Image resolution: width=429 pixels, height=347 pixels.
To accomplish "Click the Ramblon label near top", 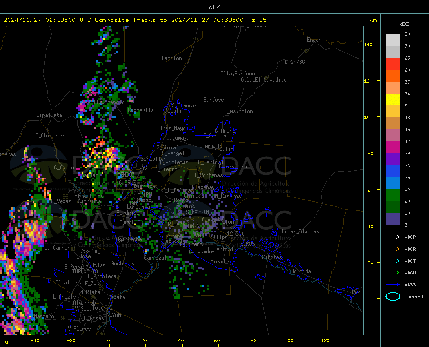I will 172,58.
